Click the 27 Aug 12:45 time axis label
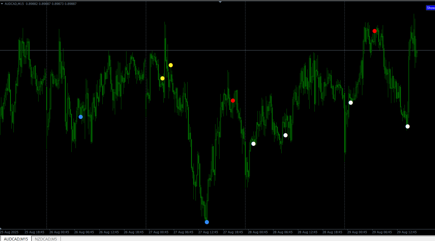435x241 pixels. pyautogui.click(x=208, y=232)
